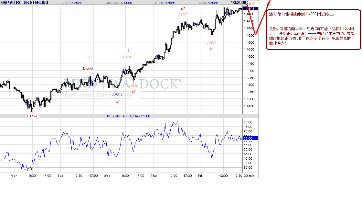The image size is (362, 215).
Task: Click the 30 min. interval label
Action: point(250,176)
